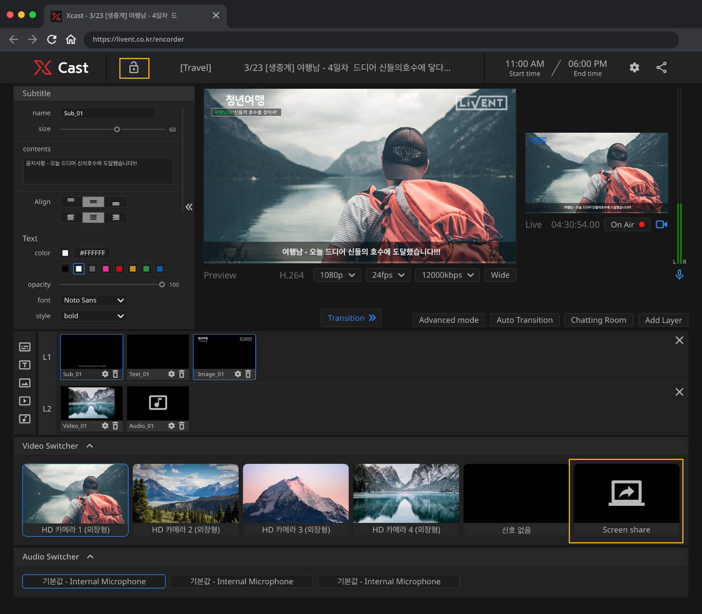
Task: Click the camera icon beside On Air
Action: pyautogui.click(x=661, y=224)
